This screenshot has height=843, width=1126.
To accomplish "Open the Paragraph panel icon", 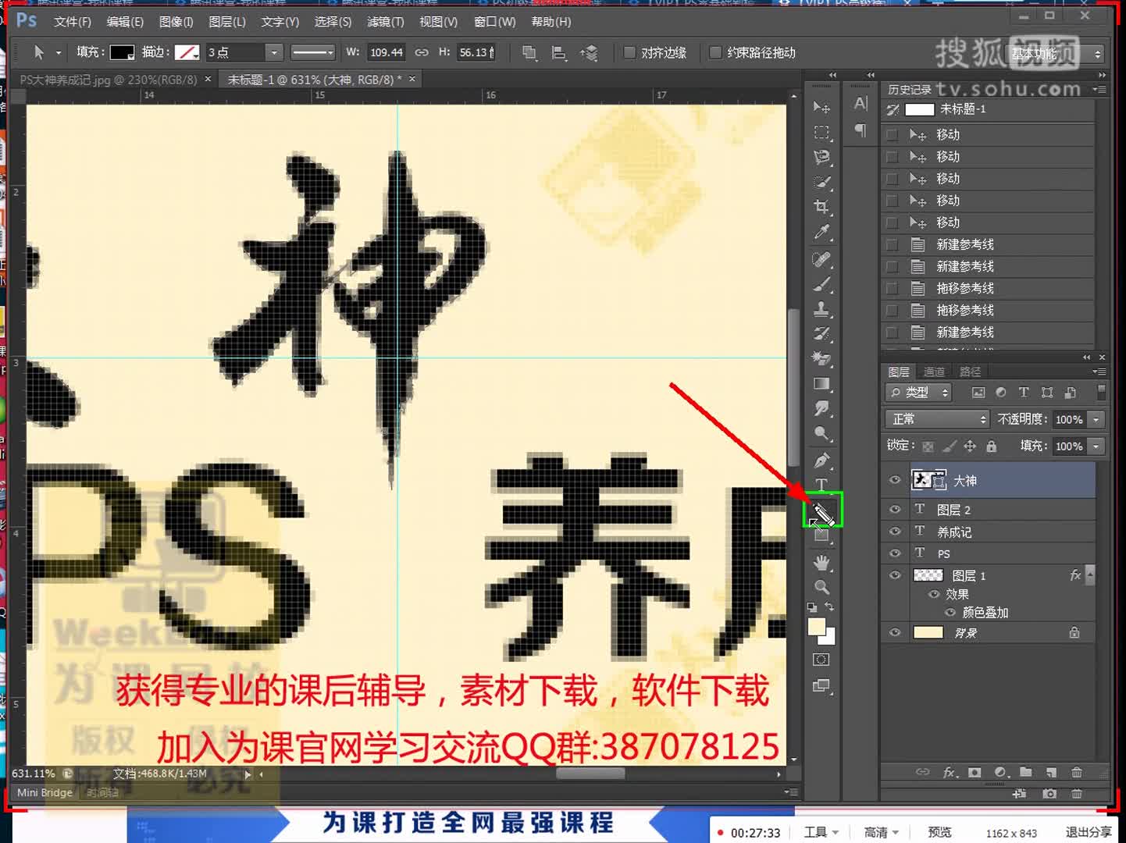I will [x=861, y=130].
